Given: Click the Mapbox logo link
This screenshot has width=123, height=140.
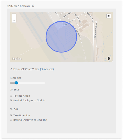Looking at the screenshot, I should coord(17,59).
